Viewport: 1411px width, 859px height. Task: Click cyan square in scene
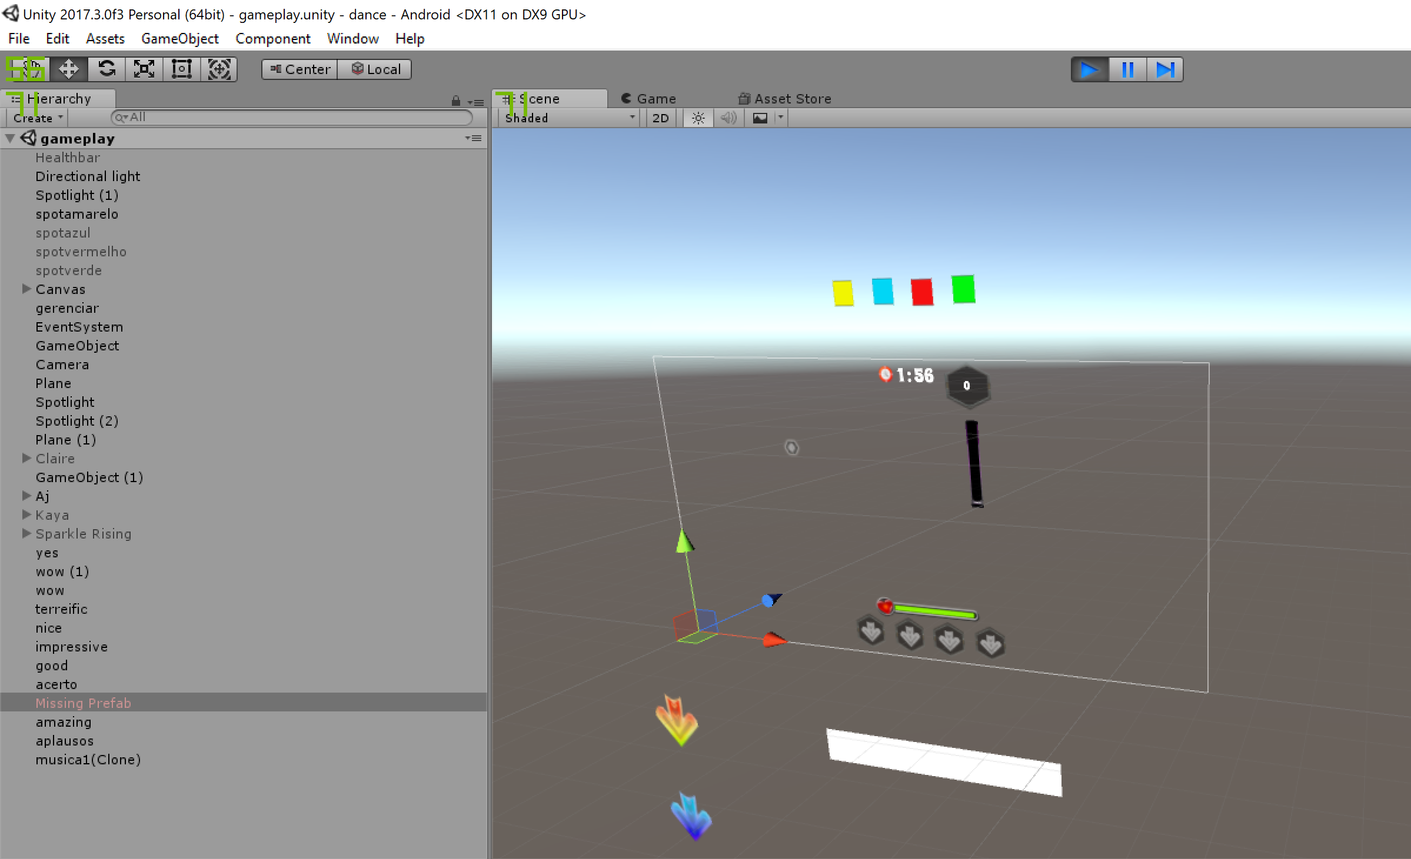point(883,292)
